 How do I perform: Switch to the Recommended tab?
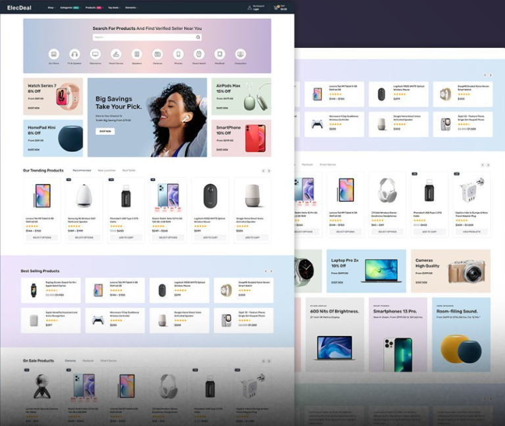[x=82, y=170]
